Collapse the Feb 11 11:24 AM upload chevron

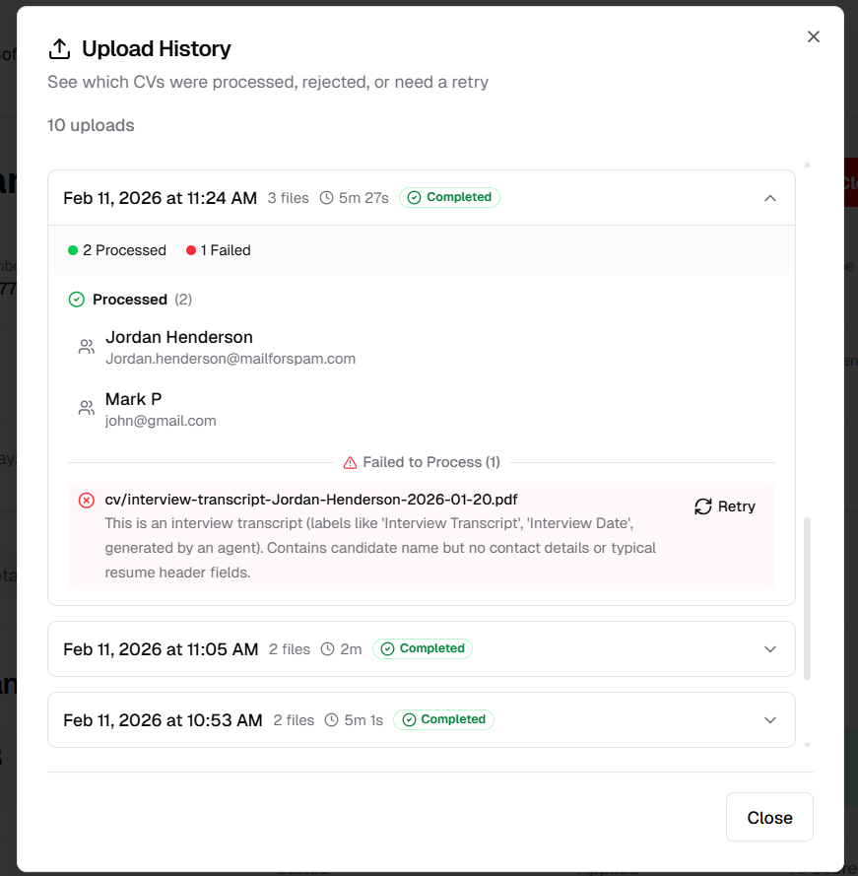pyautogui.click(x=770, y=198)
